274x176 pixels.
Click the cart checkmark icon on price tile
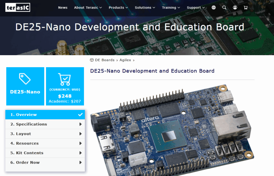(x=65, y=79)
